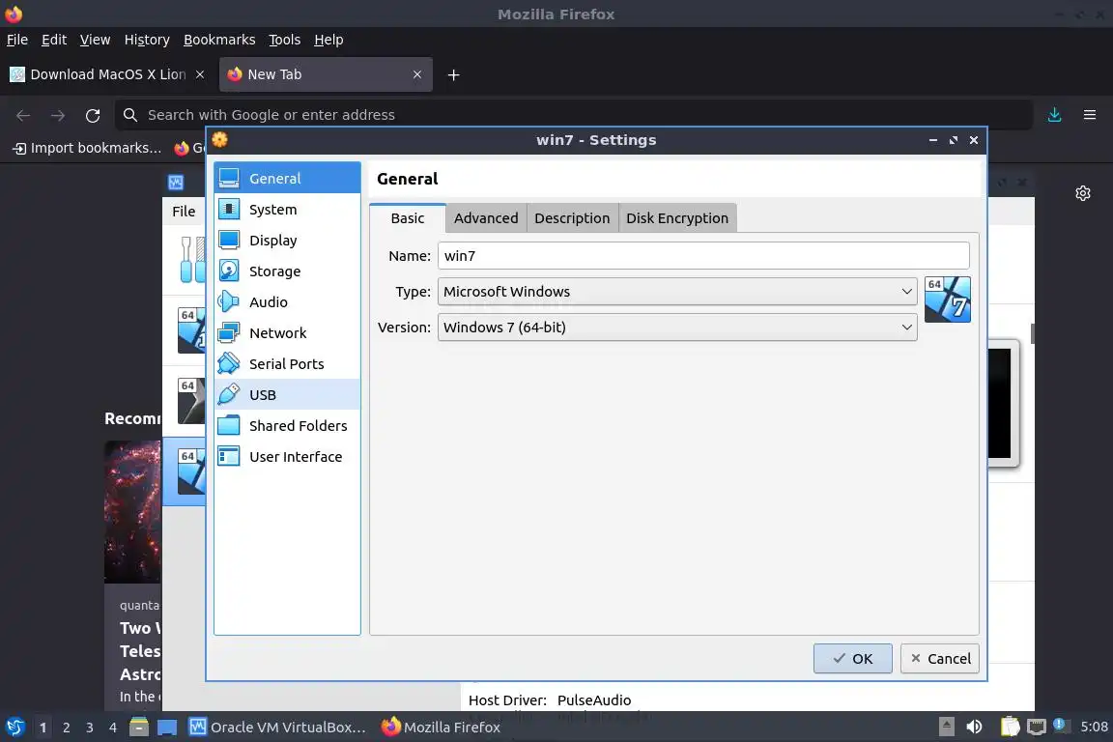Open the Firefox View menu
Screen dimensions: 1113x742
click(95, 40)
